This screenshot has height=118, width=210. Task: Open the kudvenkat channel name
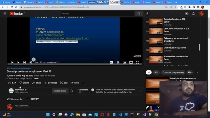click(20, 89)
